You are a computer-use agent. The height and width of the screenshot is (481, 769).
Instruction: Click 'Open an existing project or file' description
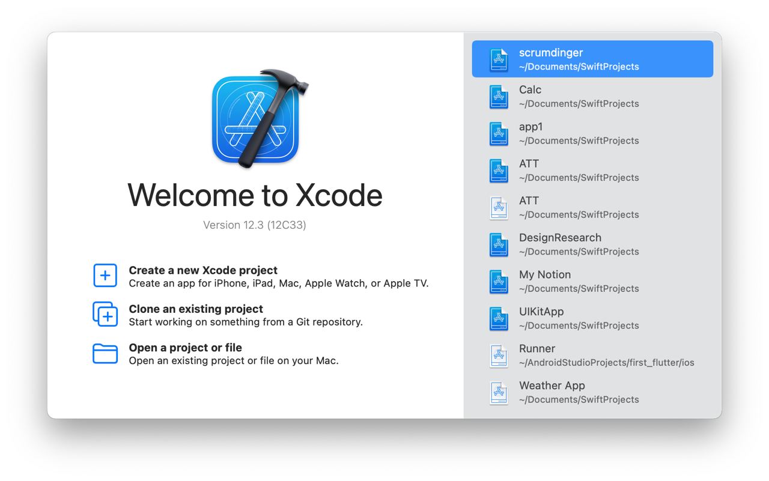[x=234, y=361]
